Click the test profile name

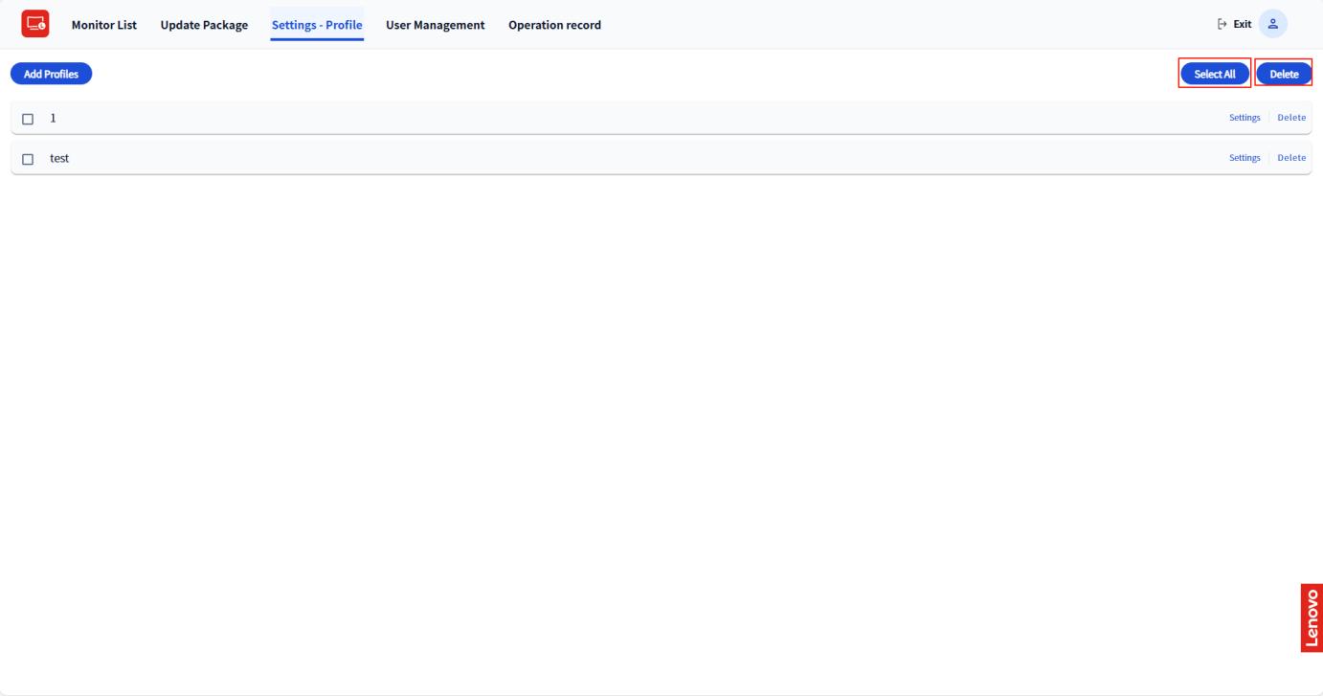point(59,158)
